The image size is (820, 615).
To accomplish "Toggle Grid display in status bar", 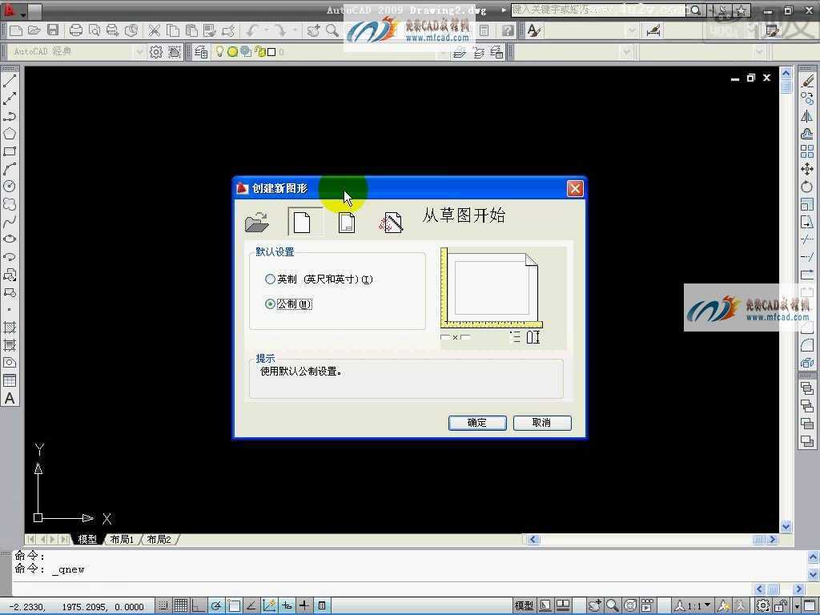I will [x=180, y=605].
